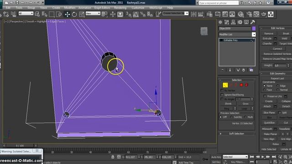Click the Align tool icon
This screenshot has height=164, width=292.
tap(201, 14)
